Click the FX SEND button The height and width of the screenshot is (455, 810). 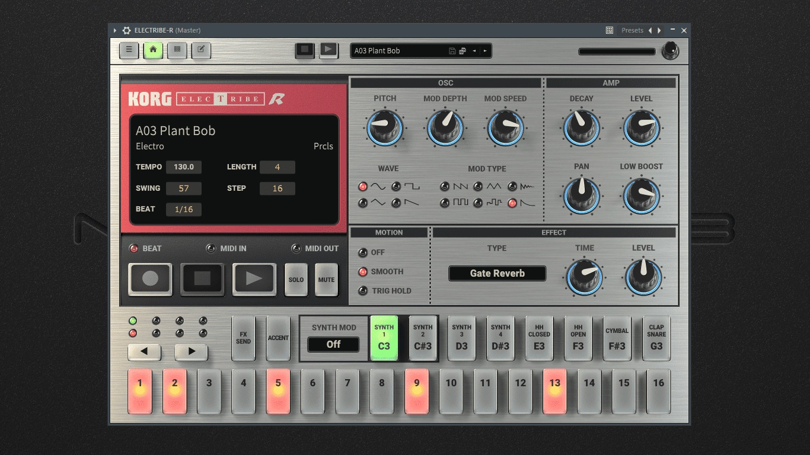coord(243,338)
